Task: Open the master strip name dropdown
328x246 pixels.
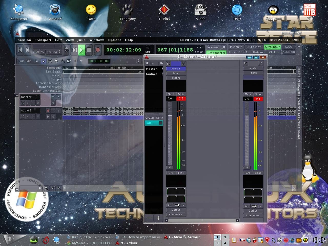Action: point(253,68)
